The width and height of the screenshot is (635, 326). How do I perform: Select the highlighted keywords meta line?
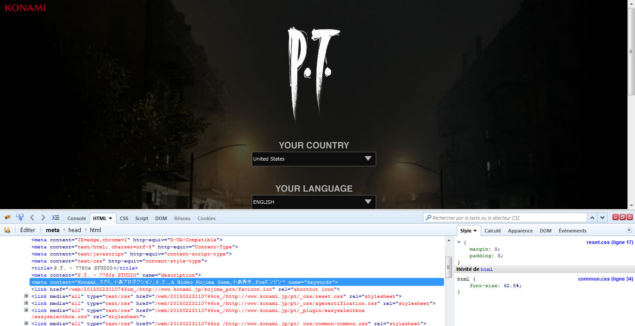click(236, 282)
